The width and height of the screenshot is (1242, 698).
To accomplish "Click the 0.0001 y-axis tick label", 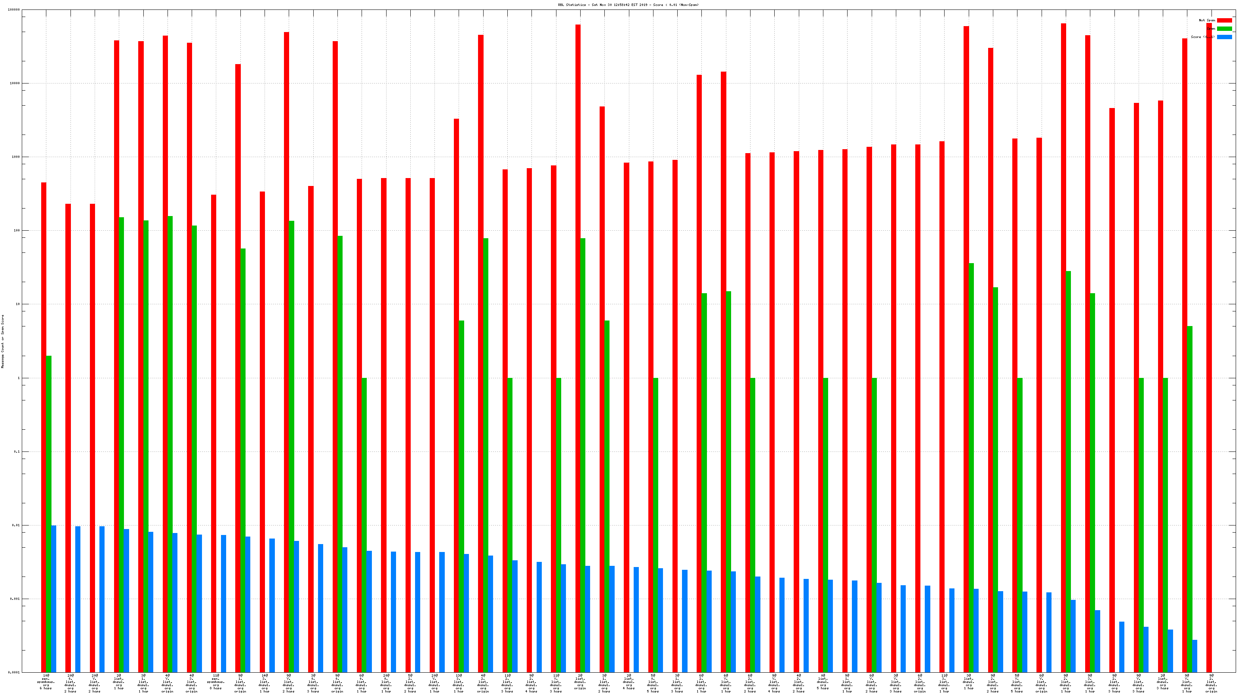I will (x=14, y=672).
